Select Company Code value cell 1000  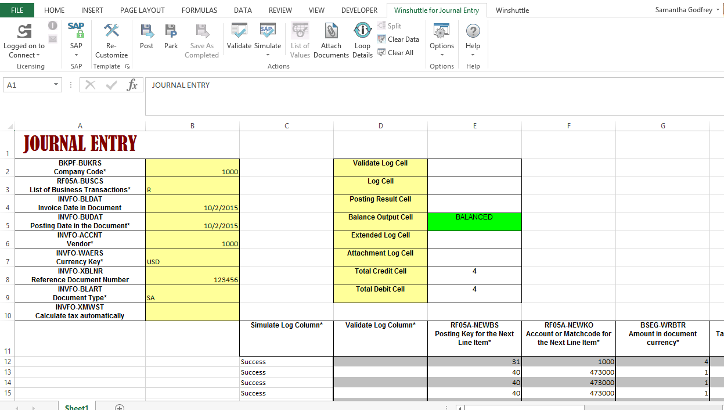click(x=192, y=168)
